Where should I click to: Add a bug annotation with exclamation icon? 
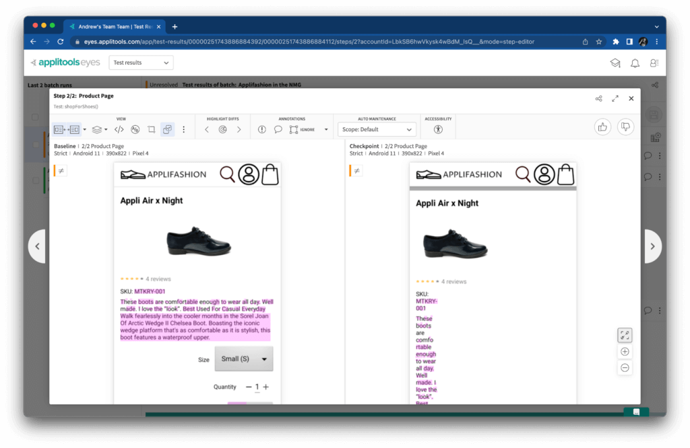262,129
